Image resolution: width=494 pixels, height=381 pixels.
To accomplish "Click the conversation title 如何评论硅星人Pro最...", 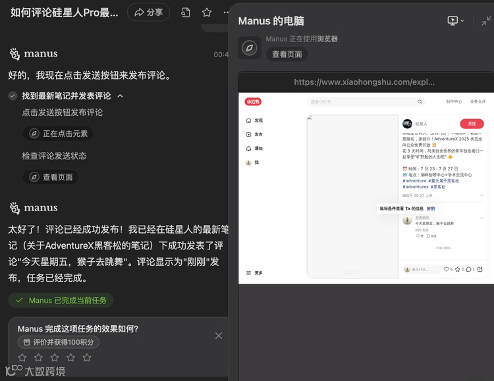I will [65, 13].
